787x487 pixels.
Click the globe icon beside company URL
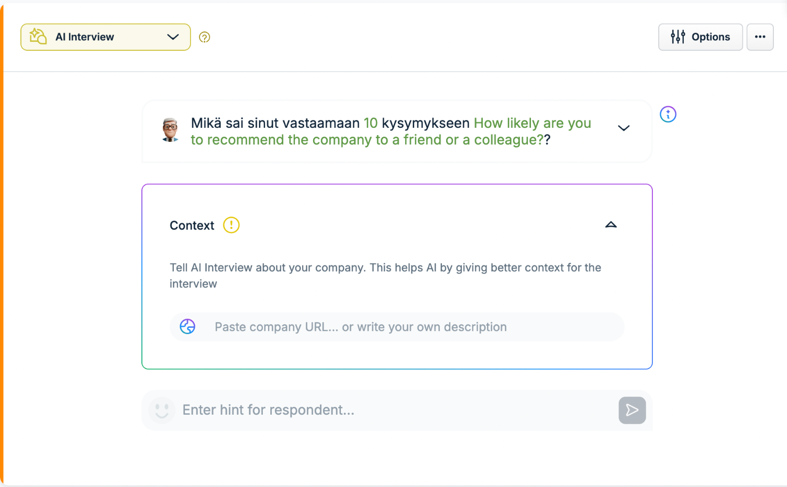[x=187, y=327]
